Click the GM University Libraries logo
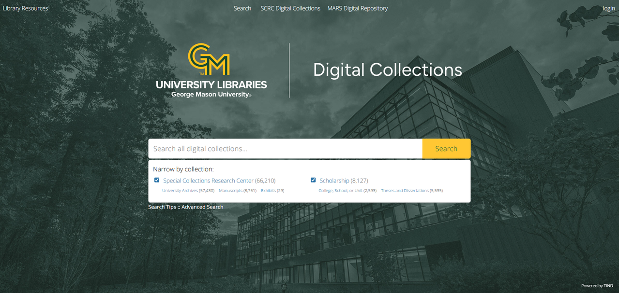Viewport: 619px width, 293px height. 211,70
